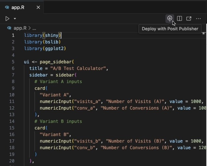The height and width of the screenshot is (166, 207).
Task: Place cursor on library(bslib) line
Action: pos(42,42)
